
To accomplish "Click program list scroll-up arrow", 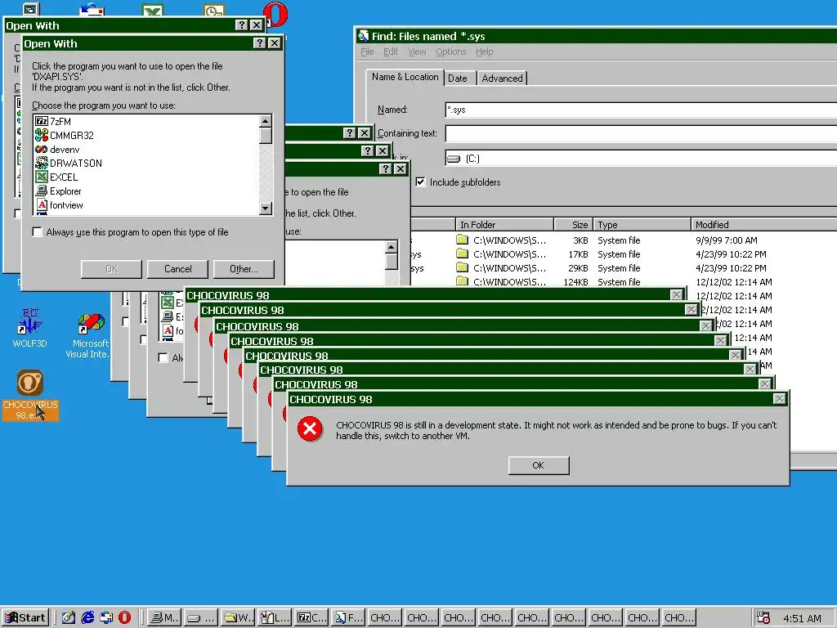I will [266, 121].
